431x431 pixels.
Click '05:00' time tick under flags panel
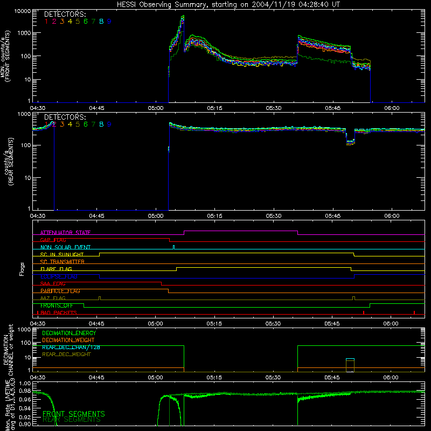coord(155,324)
